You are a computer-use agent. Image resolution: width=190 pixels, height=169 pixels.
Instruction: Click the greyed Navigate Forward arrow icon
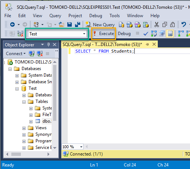pos(25,24)
